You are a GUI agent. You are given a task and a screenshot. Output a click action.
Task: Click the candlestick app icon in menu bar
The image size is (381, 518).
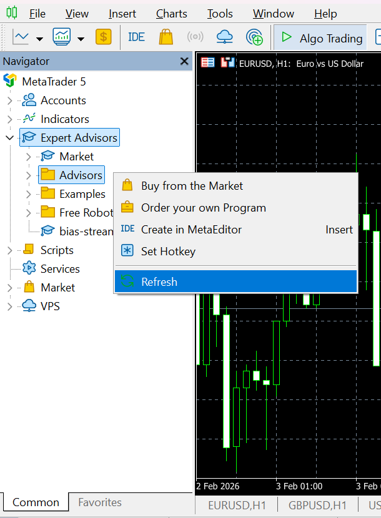pos(12,12)
